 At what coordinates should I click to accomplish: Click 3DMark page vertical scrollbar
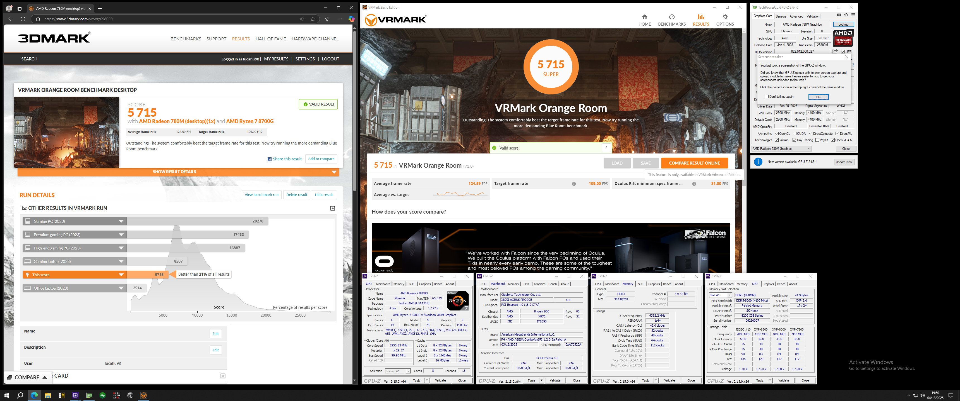point(354,112)
